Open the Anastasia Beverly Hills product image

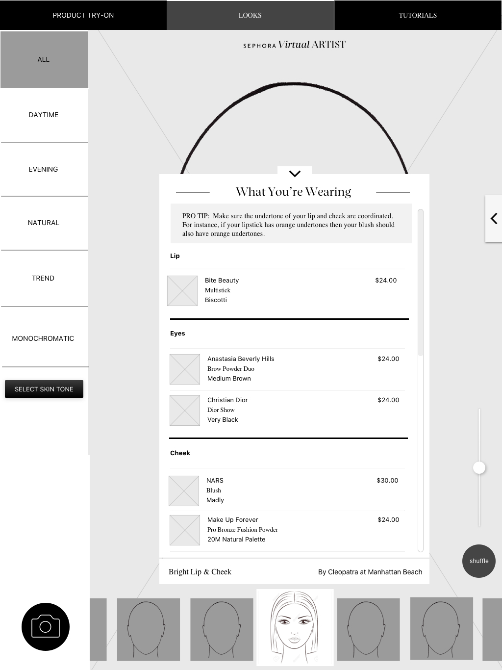tap(185, 369)
